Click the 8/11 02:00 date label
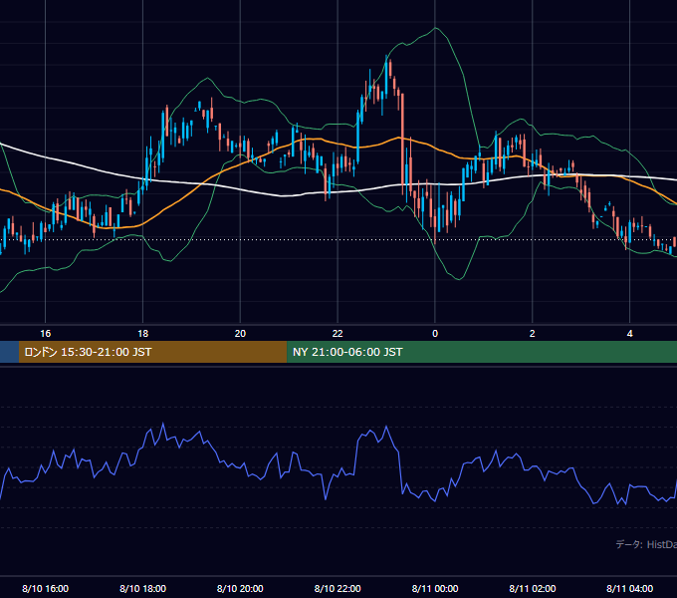This screenshot has width=677, height=598. click(x=533, y=588)
